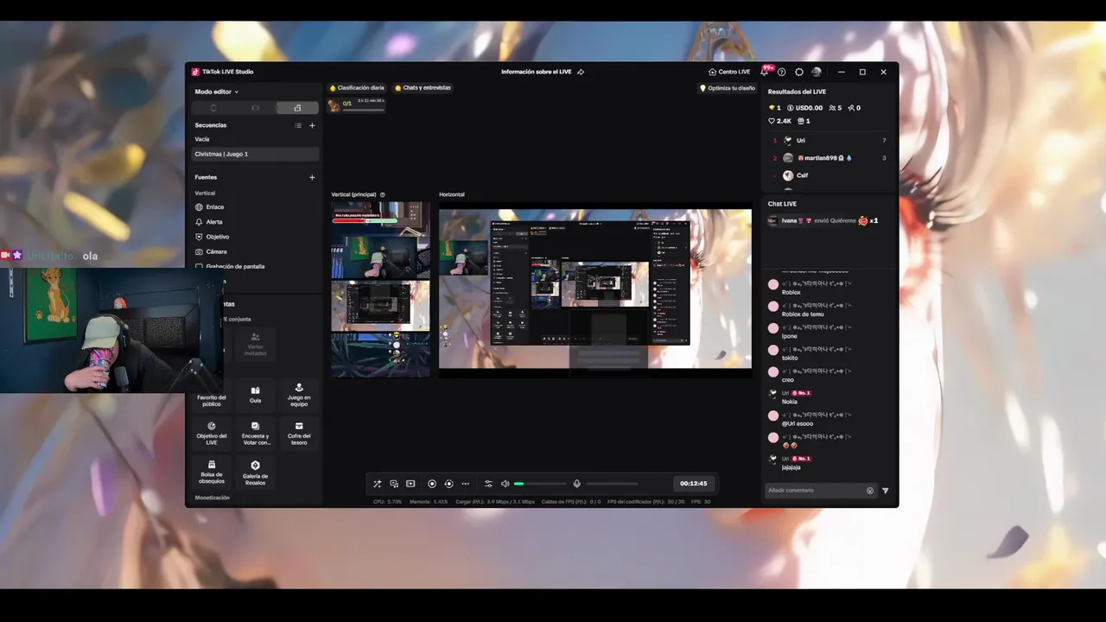Open the Chats y entrevistas tab

423,88
